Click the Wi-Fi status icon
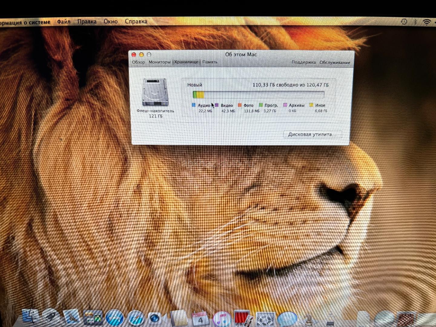 tap(427, 22)
